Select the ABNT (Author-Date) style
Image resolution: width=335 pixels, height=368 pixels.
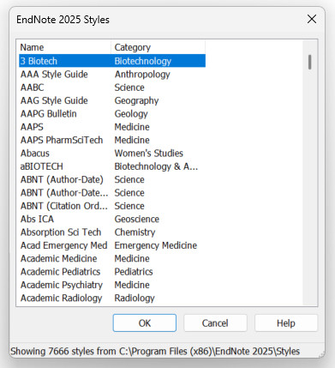pos(112,179)
